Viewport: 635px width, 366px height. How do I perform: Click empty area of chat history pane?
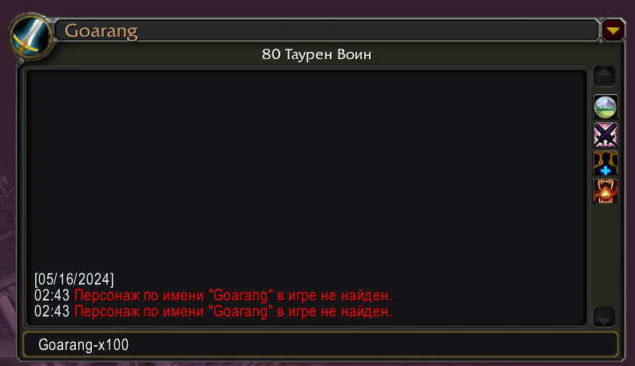coord(307,170)
